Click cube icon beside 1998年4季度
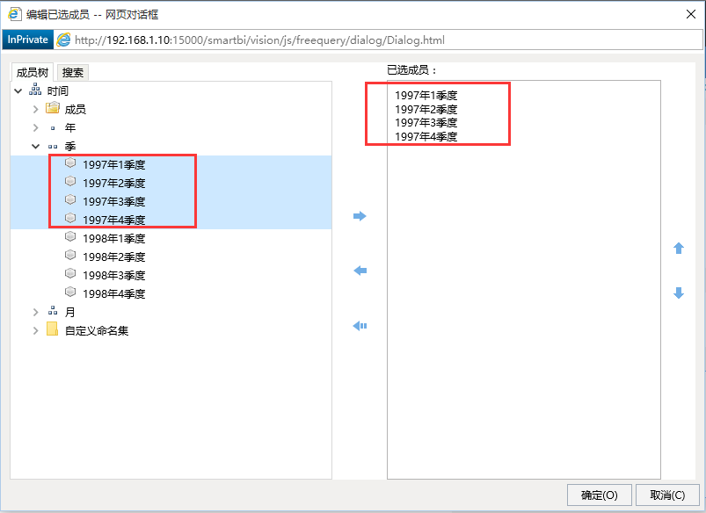 pos(70,292)
